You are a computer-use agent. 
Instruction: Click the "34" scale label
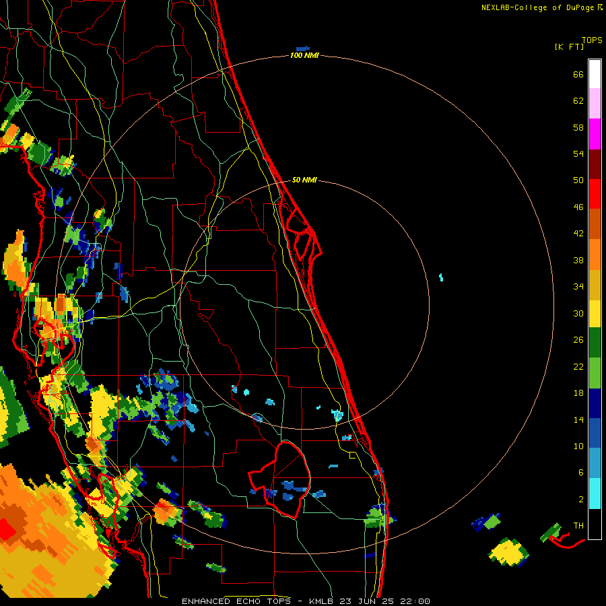click(x=578, y=287)
